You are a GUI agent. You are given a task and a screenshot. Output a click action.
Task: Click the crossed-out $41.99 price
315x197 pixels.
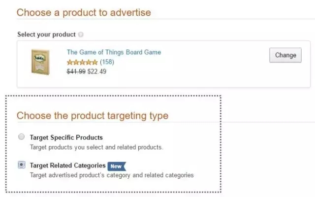76,71
